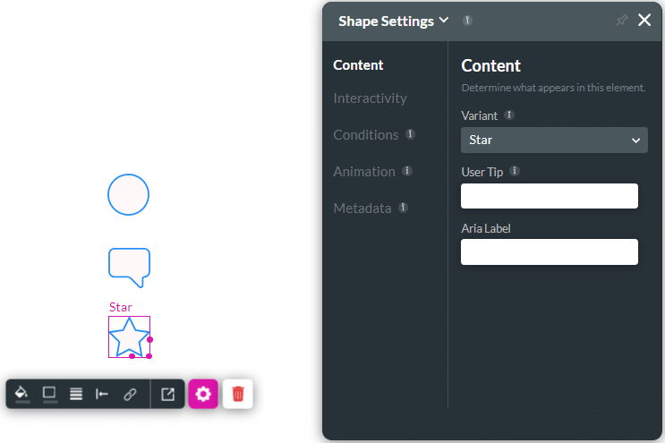Image resolution: width=665 pixels, height=443 pixels.
Task: Click the align-to-left edge icon
Action: click(x=102, y=394)
